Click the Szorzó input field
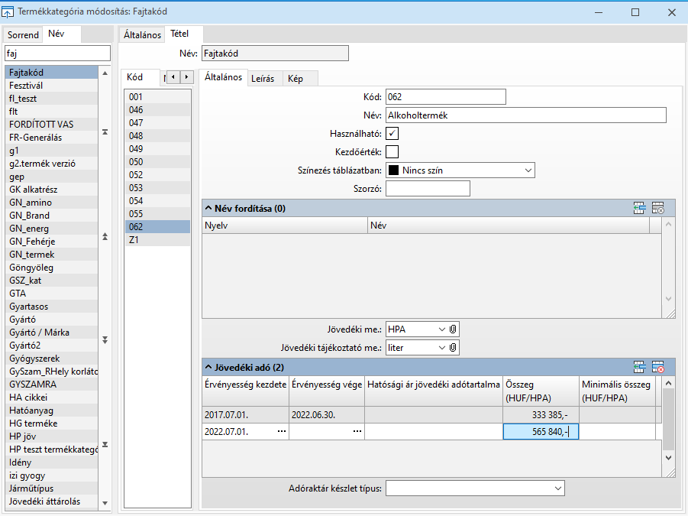This screenshot has width=688, height=516. [x=428, y=189]
